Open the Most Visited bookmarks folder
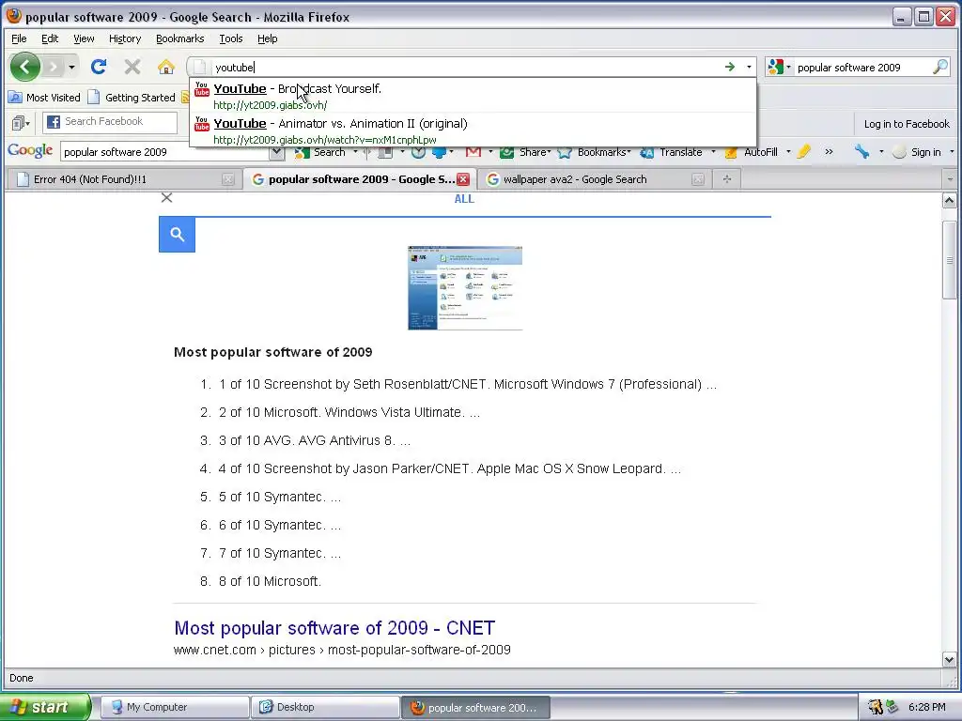This screenshot has width=962, height=721. click(x=44, y=98)
